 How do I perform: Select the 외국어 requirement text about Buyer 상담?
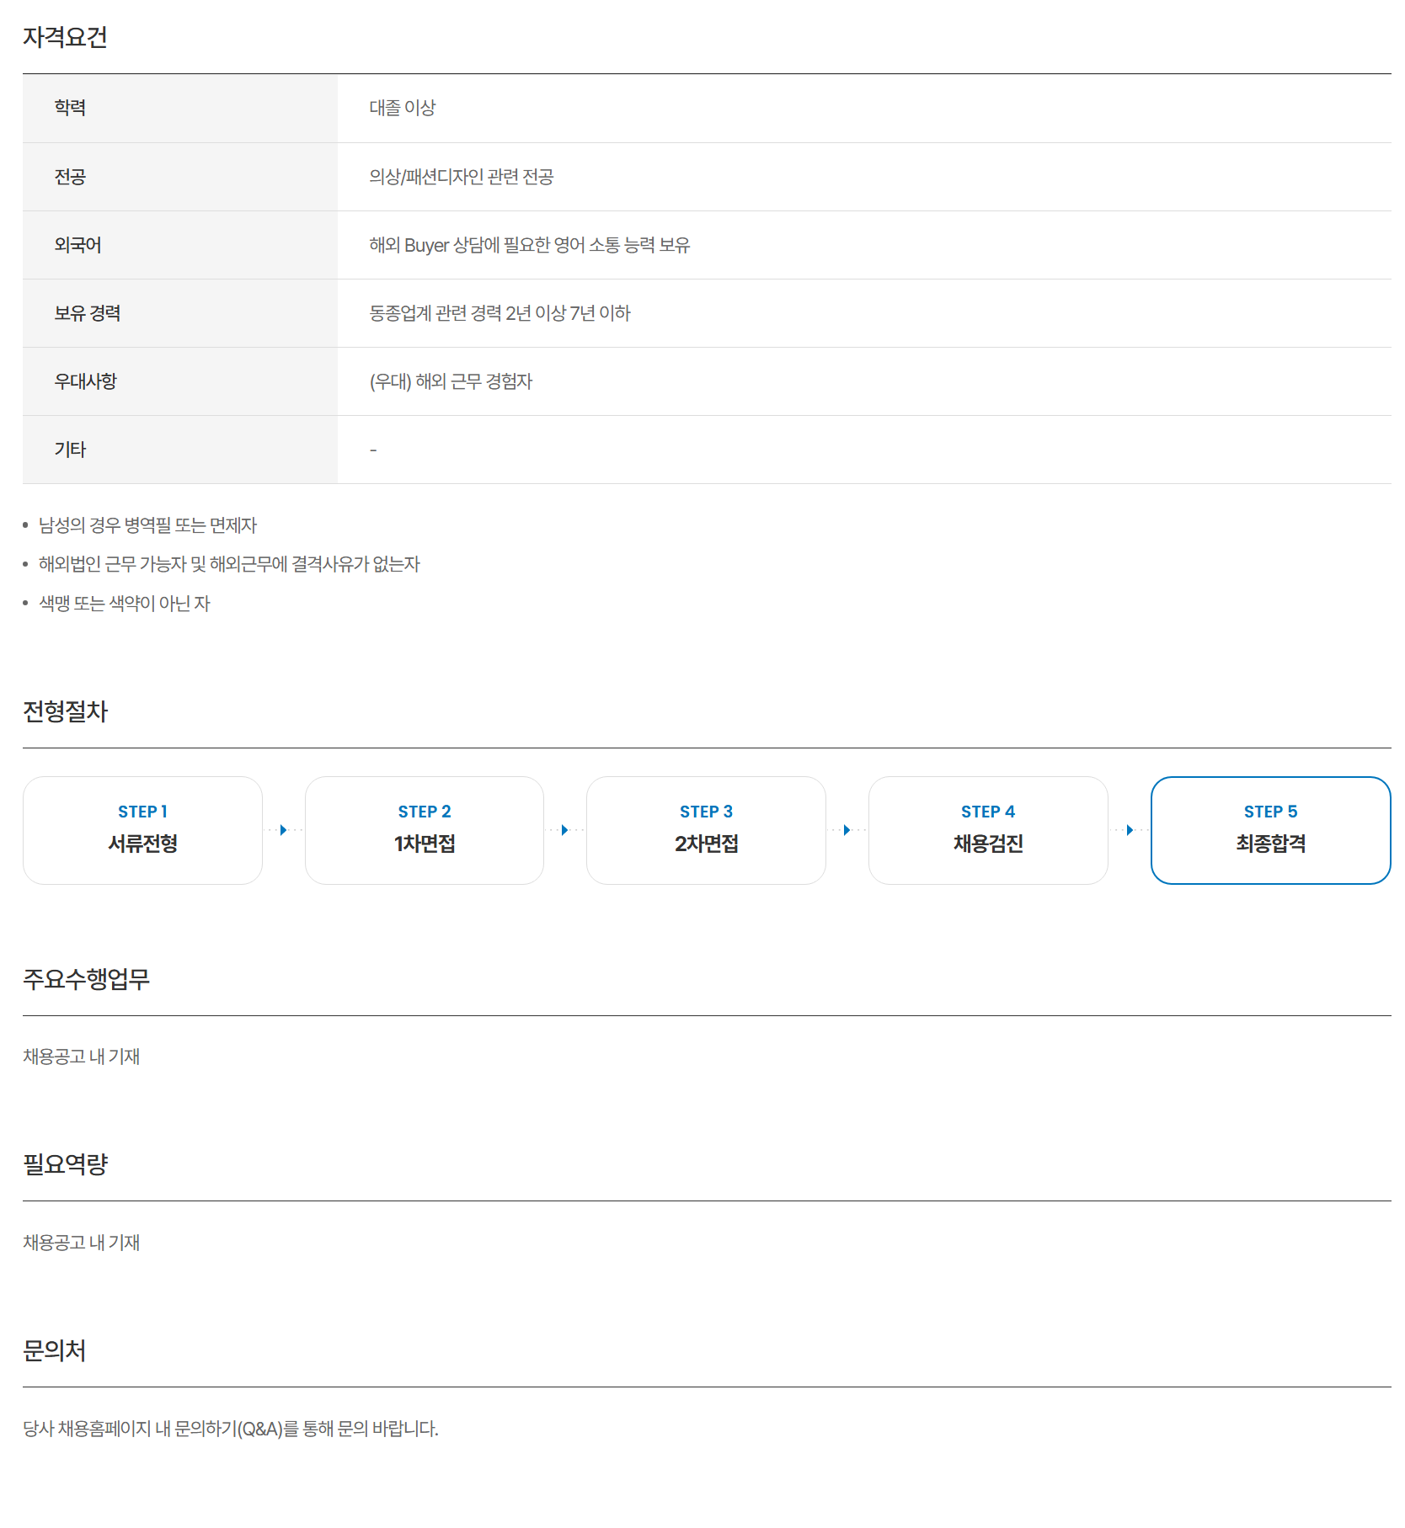(x=529, y=245)
